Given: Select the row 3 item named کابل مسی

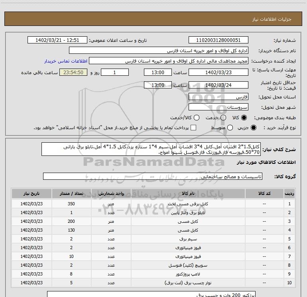Looking at the screenshot, I should click(188, 221).
